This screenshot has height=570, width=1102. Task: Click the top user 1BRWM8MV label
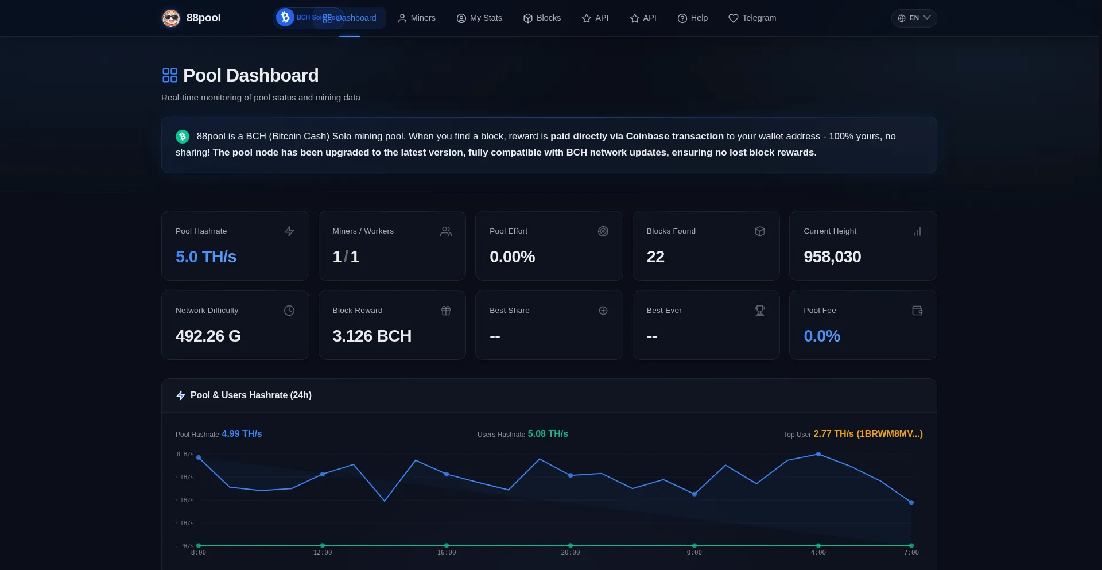(x=868, y=434)
